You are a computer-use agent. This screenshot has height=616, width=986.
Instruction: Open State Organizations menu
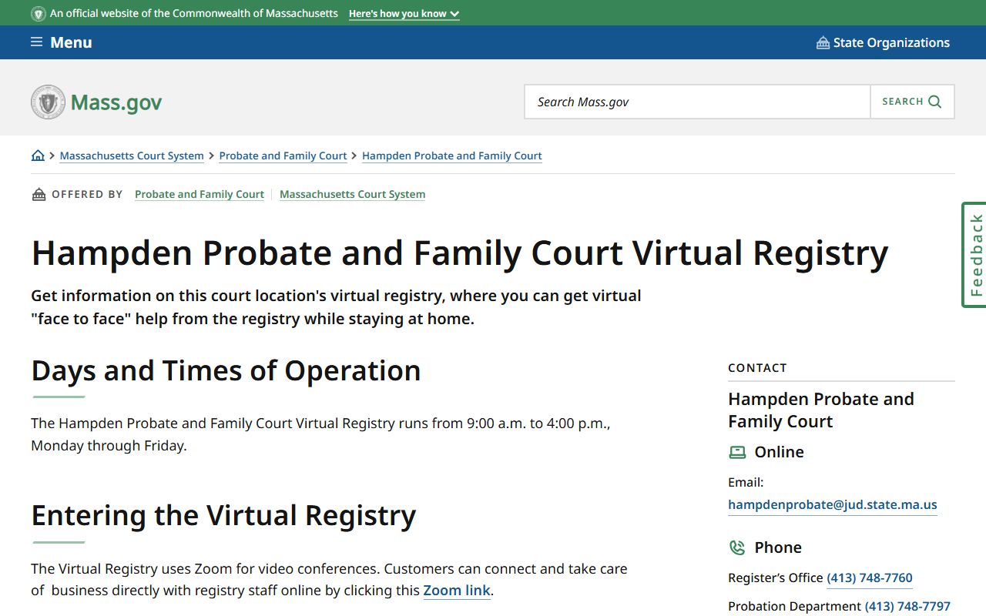[x=883, y=42]
